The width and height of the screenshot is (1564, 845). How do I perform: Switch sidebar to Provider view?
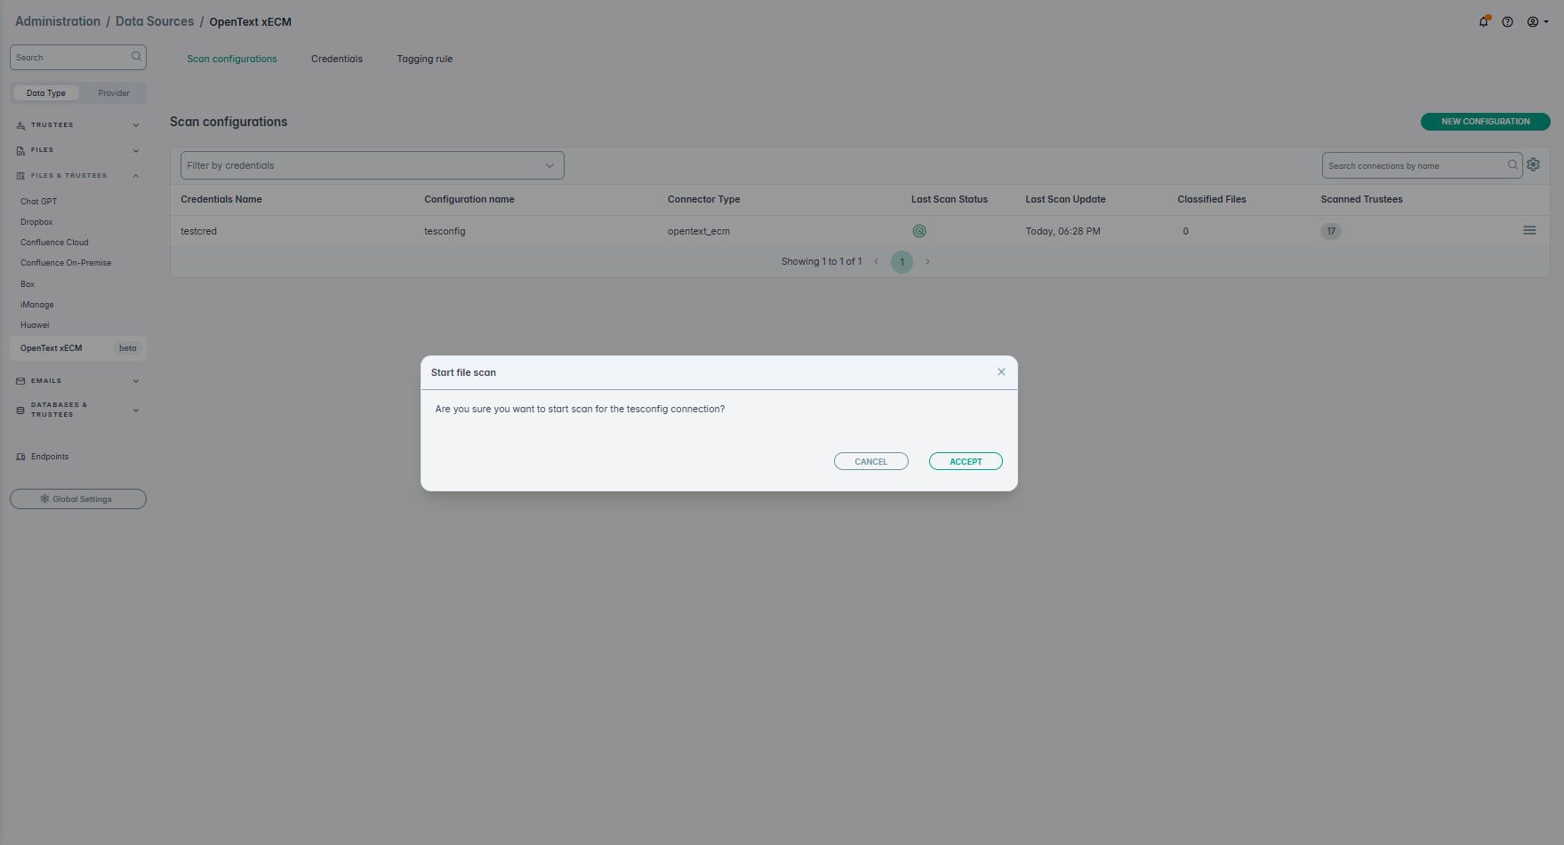tap(114, 93)
